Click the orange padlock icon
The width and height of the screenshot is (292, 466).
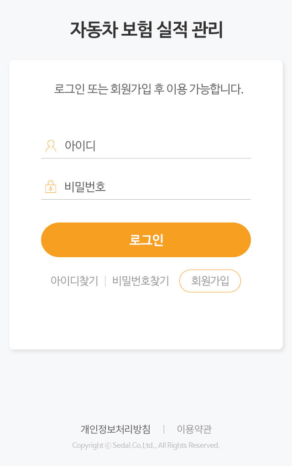click(x=51, y=187)
